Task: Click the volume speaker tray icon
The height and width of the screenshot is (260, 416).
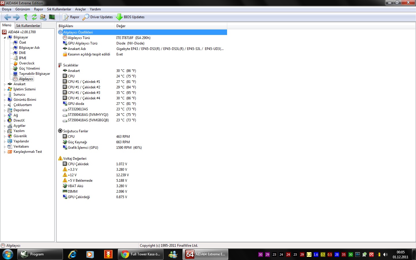Action: click(385, 255)
